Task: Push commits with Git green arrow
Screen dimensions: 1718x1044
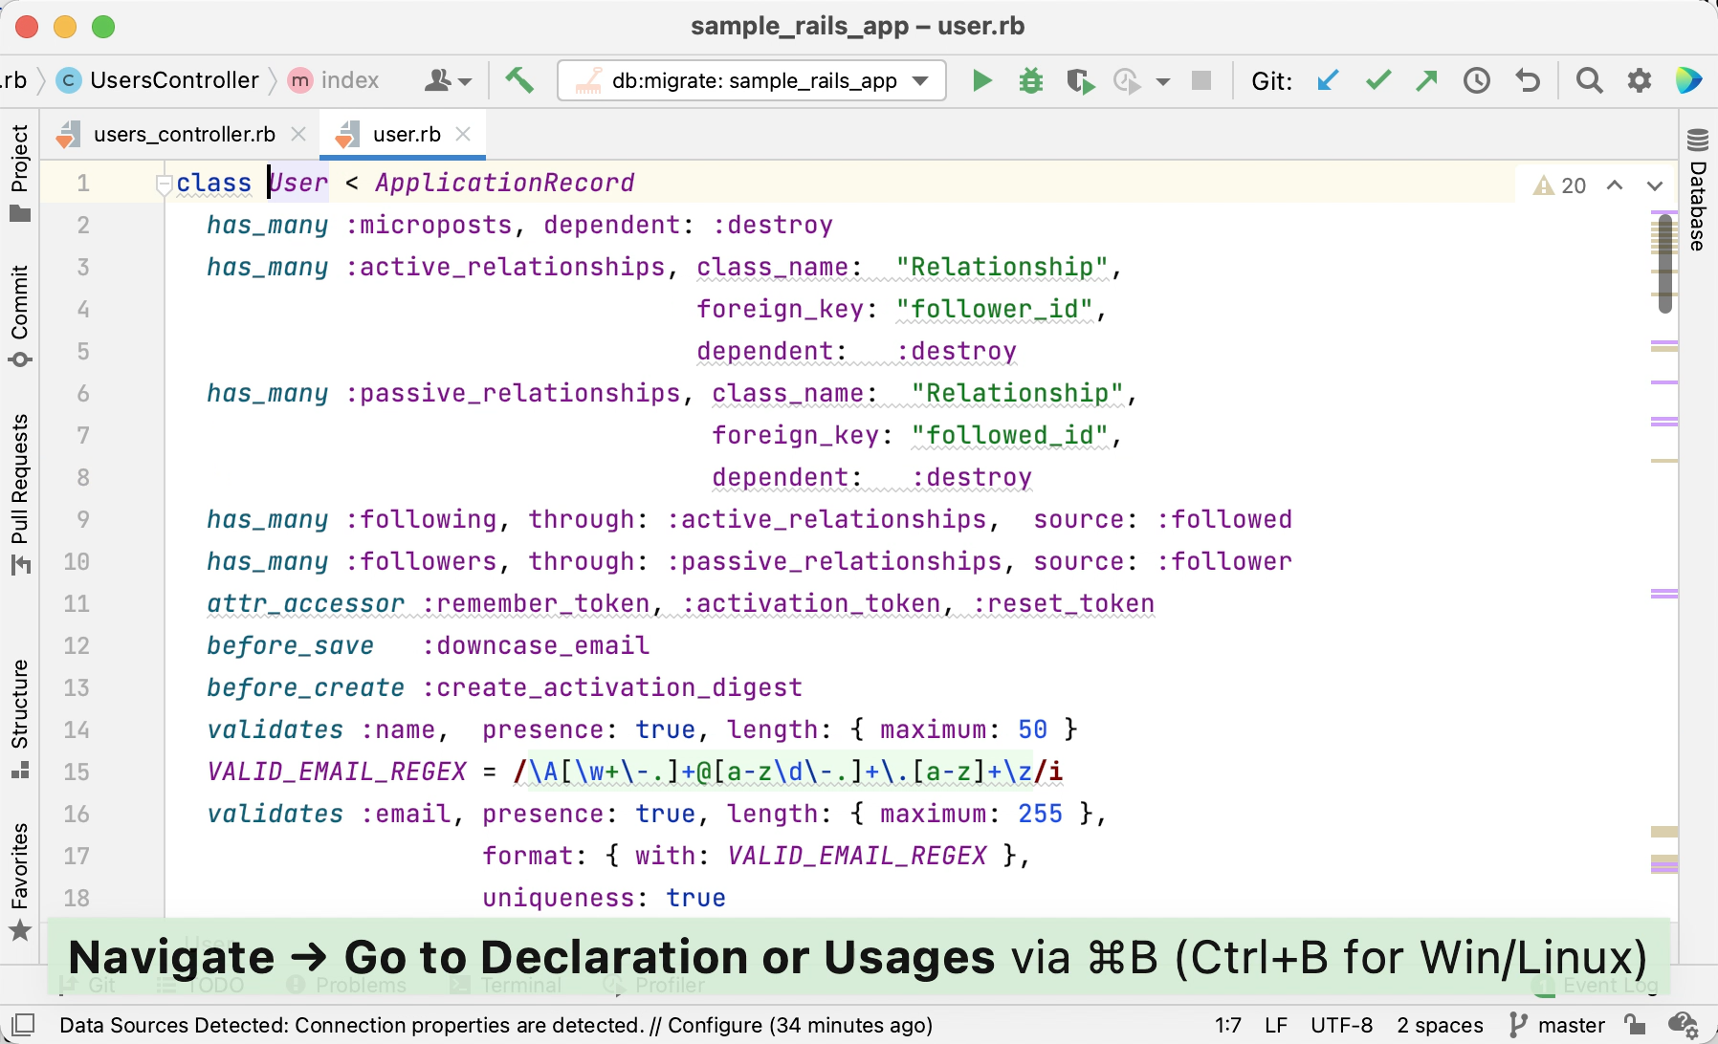Action: point(1427,81)
